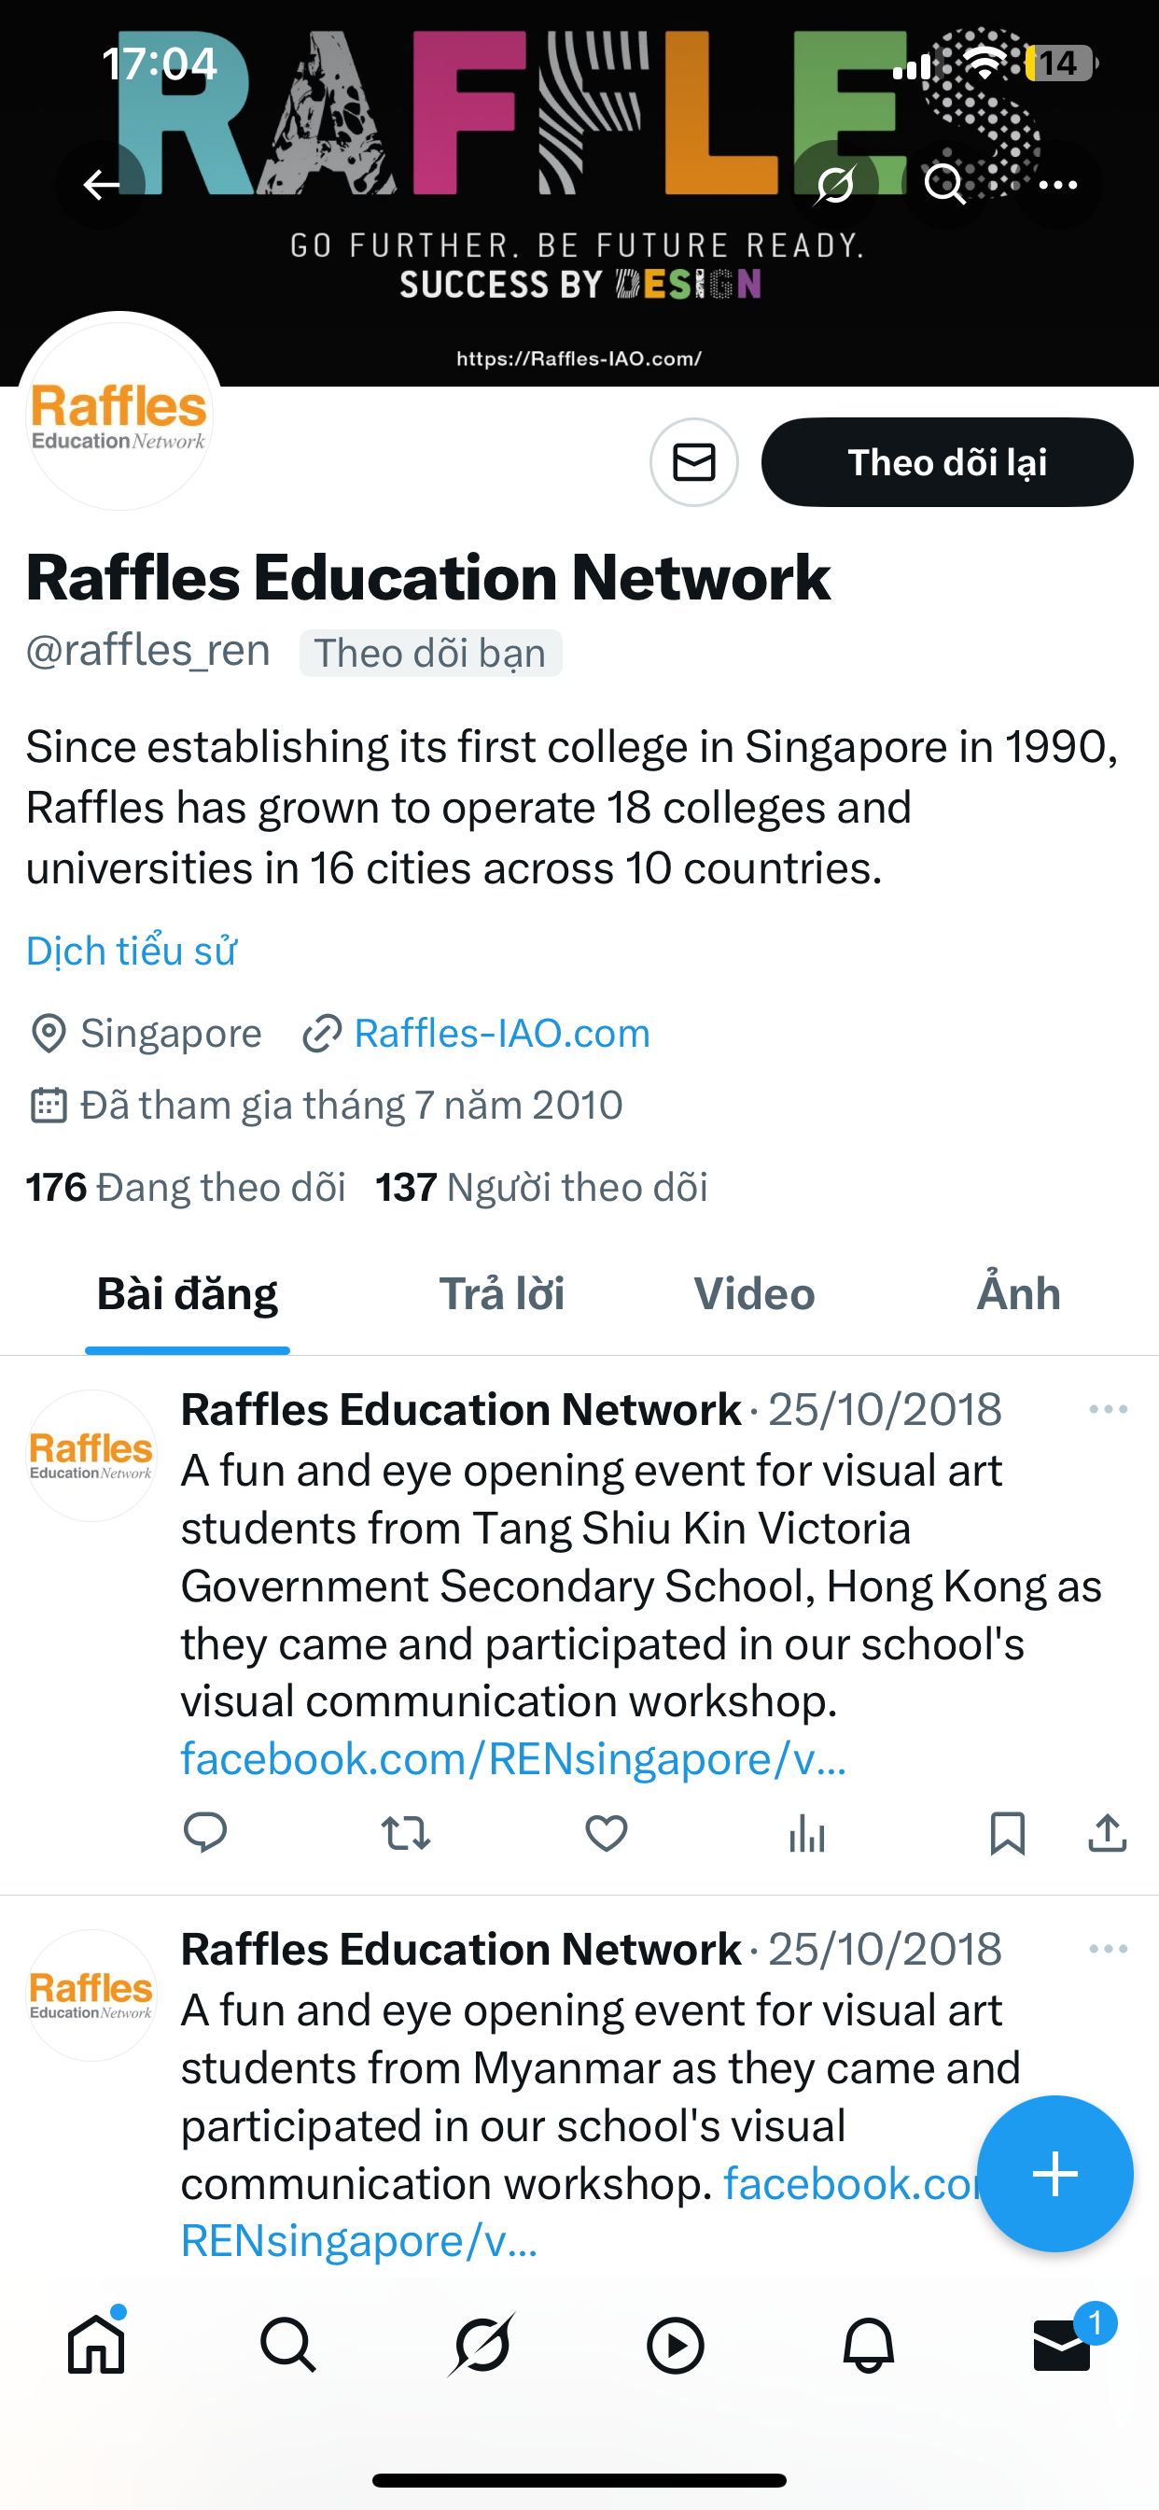The width and height of the screenshot is (1159, 2510).
Task: Like the Tang Shiu Kin post
Action: (x=606, y=1834)
